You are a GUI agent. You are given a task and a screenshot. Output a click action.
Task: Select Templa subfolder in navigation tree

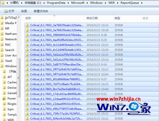[10, 115]
